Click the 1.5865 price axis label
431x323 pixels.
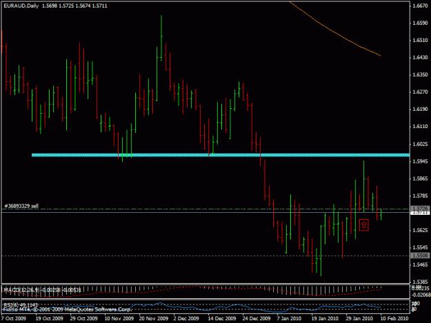pos(420,178)
